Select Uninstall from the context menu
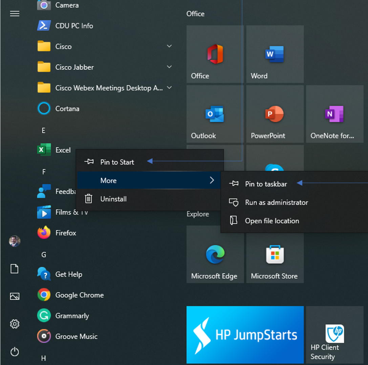This screenshot has height=365, width=368. click(x=150, y=199)
